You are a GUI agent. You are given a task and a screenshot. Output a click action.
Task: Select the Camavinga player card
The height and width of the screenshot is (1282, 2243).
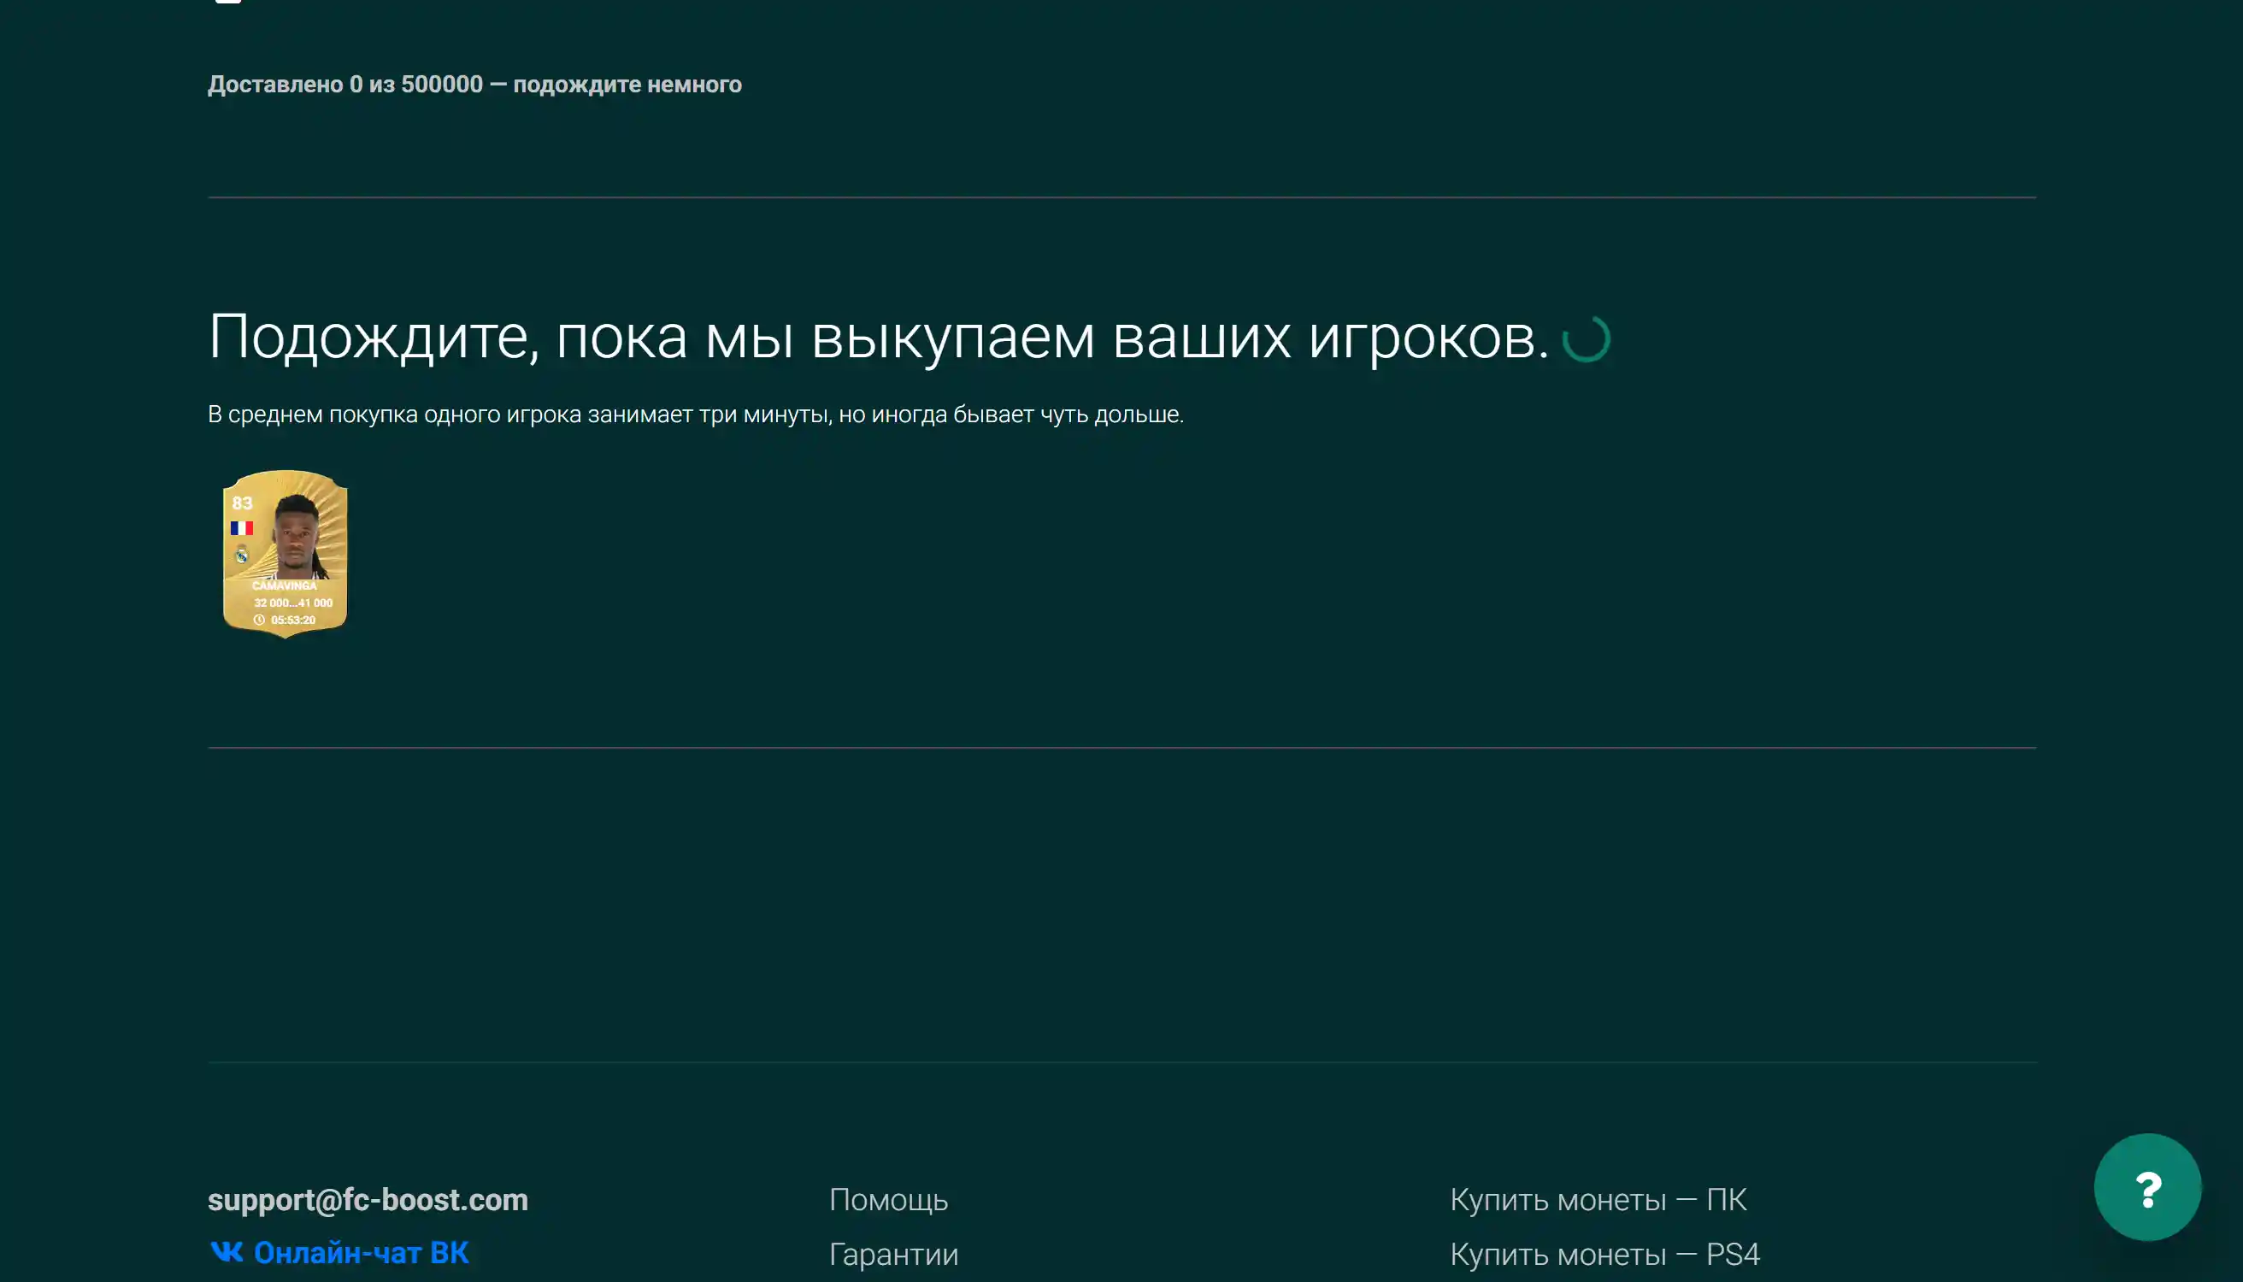point(286,553)
